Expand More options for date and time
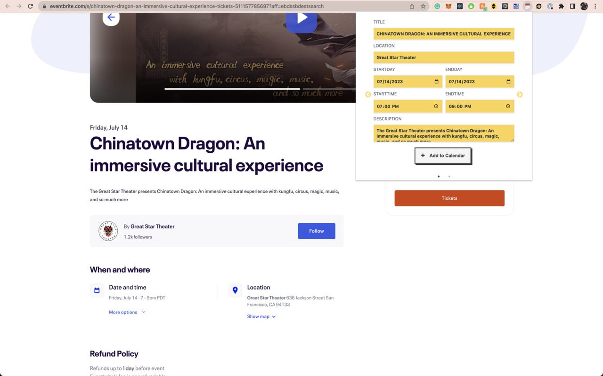Image resolution: width=603 pixels, height=376 pixels. coord(127,312)
